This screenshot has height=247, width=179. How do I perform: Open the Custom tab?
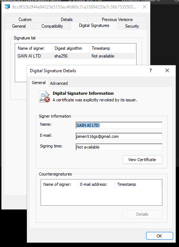click(25, 20)
